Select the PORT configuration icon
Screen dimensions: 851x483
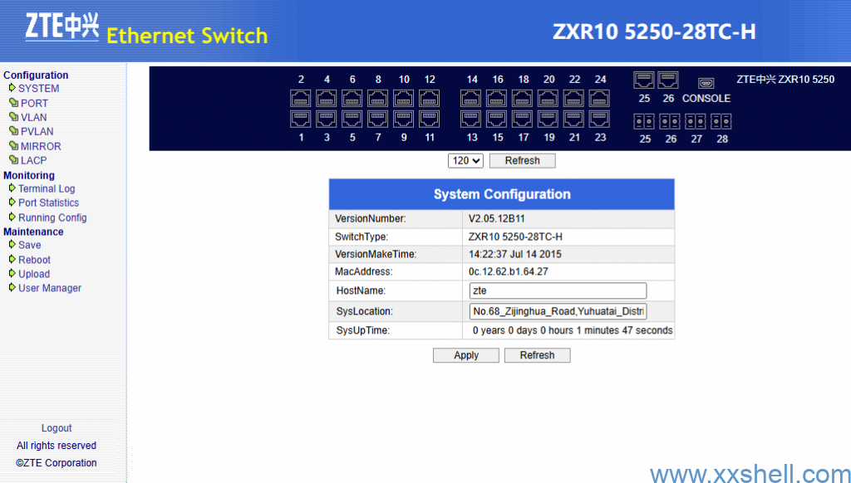click(x=14, y=102)
